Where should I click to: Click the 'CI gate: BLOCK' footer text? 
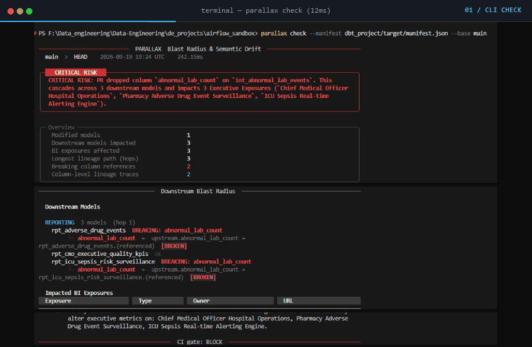tap(199, 342)
